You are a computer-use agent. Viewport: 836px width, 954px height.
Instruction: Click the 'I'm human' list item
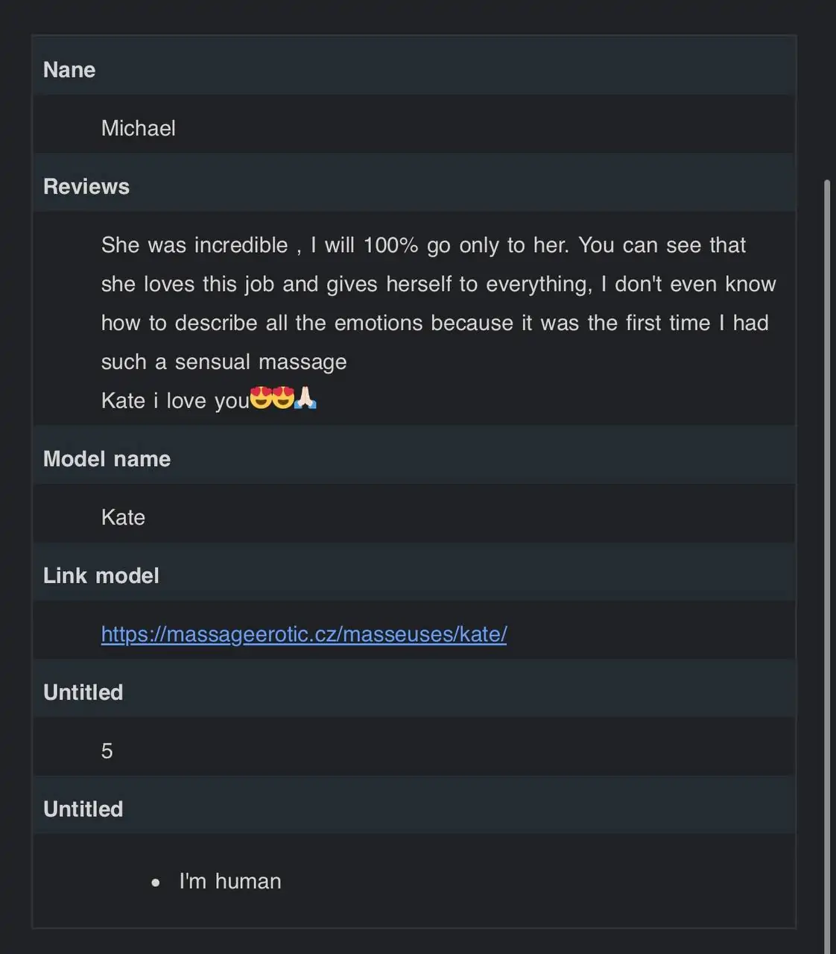[x=230, y=882]
